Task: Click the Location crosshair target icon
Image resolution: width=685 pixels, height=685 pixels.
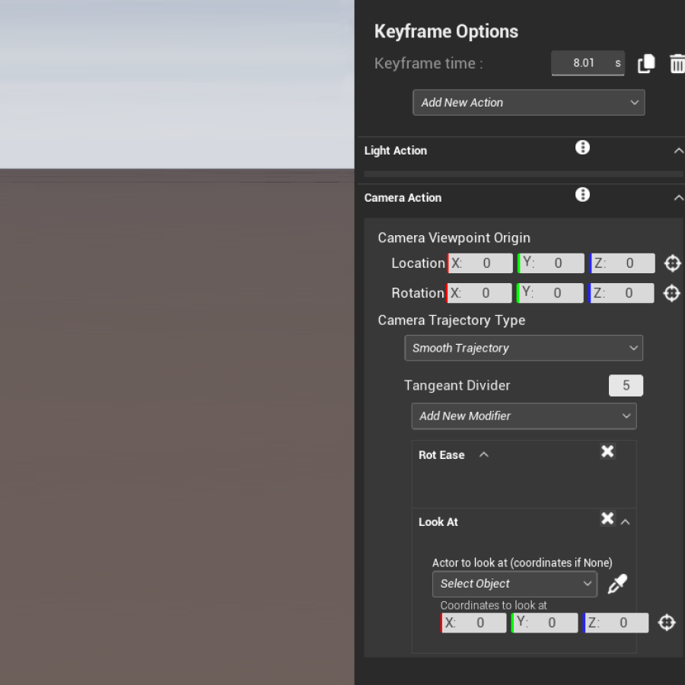Action: click(672, 263)
